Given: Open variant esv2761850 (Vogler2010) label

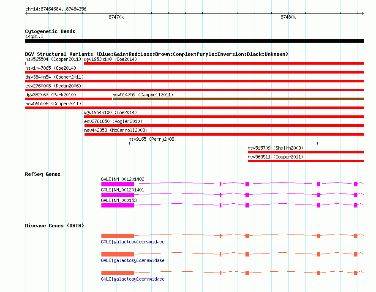Looking at the screenshot, I should pyautogui.click(x=113, y=121).
